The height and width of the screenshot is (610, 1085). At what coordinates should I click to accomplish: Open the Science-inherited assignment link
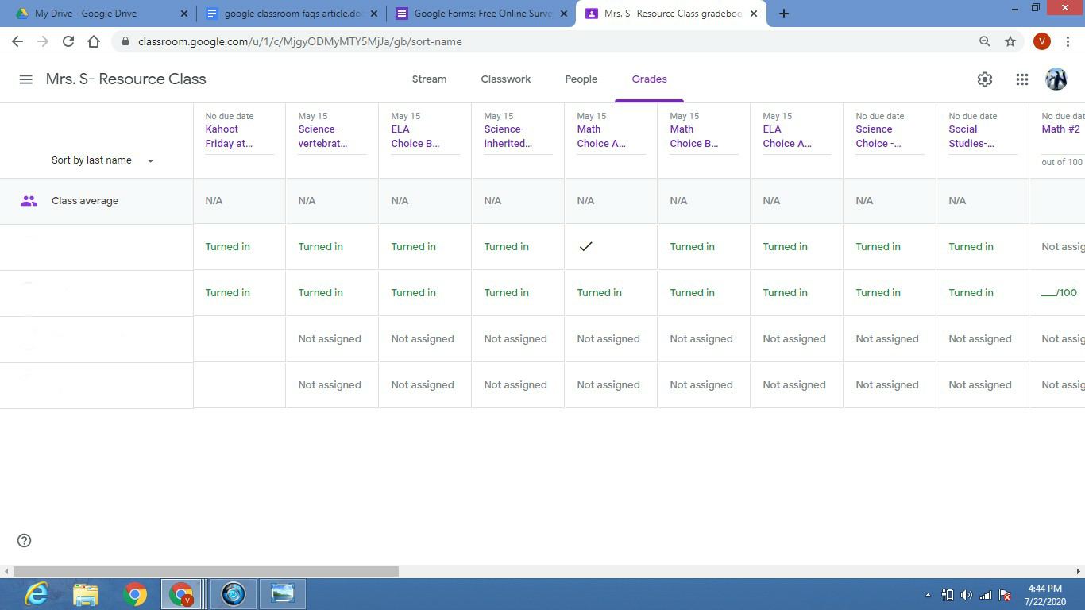[508, 137]
